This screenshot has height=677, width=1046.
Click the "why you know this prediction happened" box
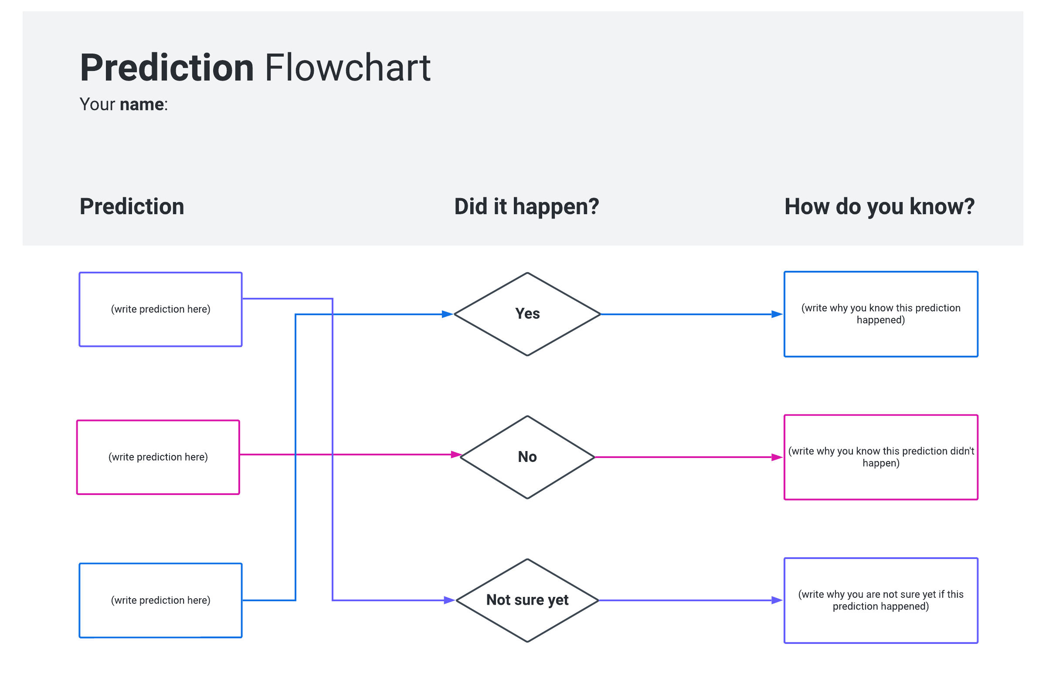coord(881,314)
